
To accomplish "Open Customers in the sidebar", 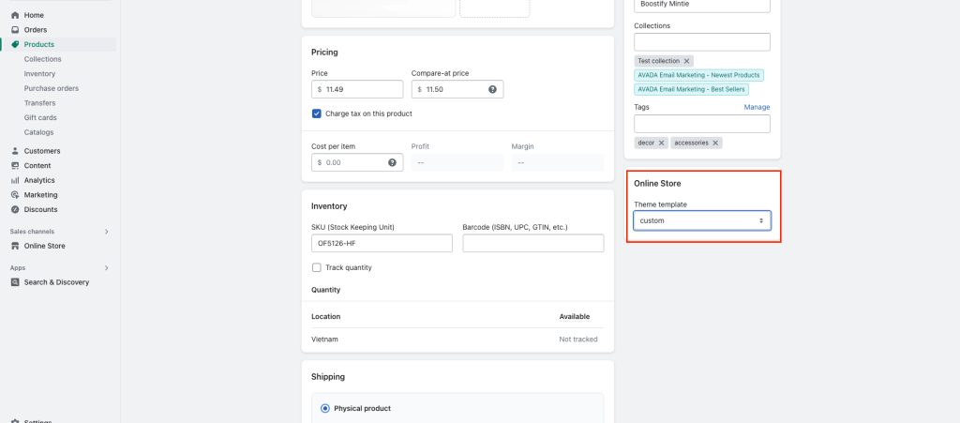I will [x=42, y=151].
